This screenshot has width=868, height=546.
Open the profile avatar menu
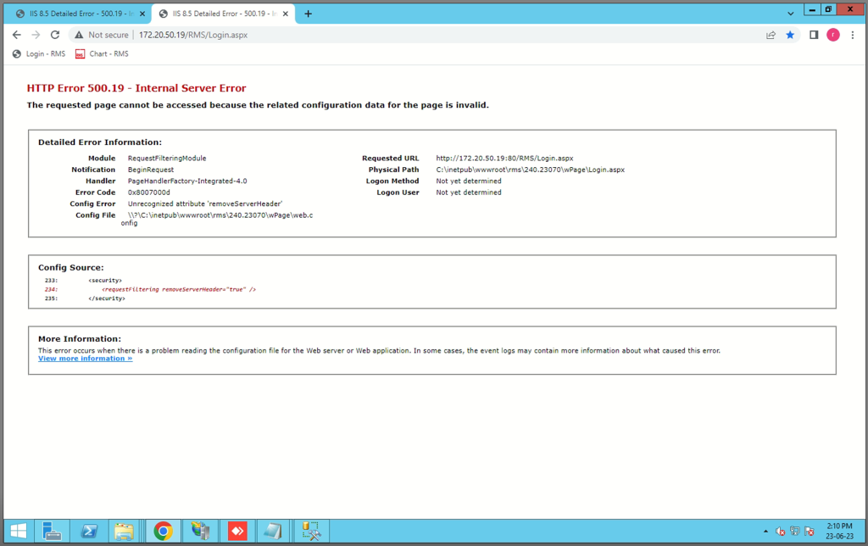(833, 35)
